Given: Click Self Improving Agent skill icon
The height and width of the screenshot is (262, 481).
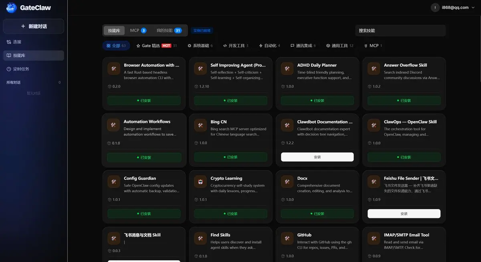Looking at the screenshot, I should click(200, 69).
